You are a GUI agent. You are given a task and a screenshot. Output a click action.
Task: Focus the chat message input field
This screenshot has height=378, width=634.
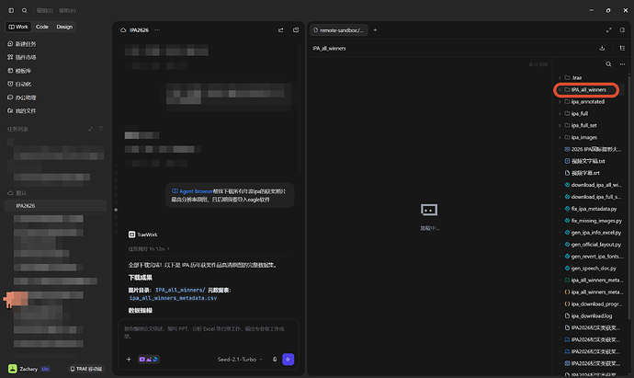(209, 333)
